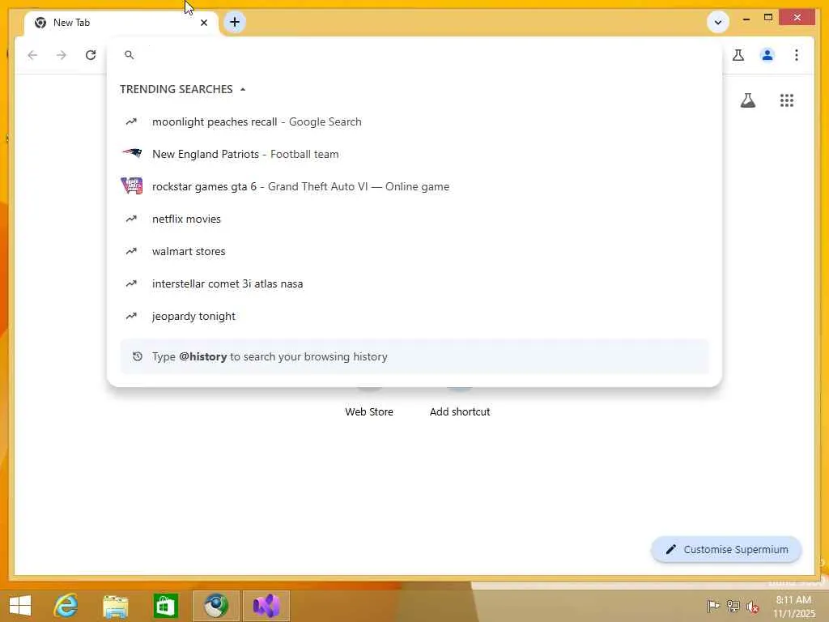Viewport: 829px width, 622px height.
Task: Select the jeopardy tonight suggestion
Action: tap(414, 316)
